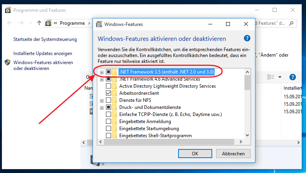The height and width of the screenshot is (173, 306).
Task: Enable Active Directory Lightweight Directory Services checkbox
Action: coord(109,86)
